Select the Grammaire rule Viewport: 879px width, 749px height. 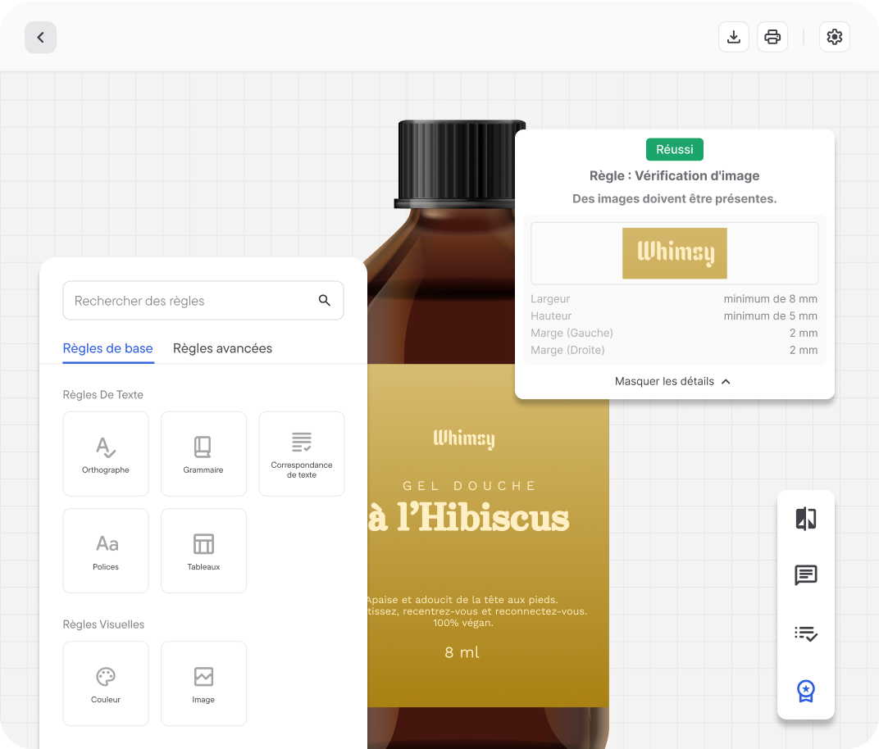pyautogui.click(x=203, y=454)
